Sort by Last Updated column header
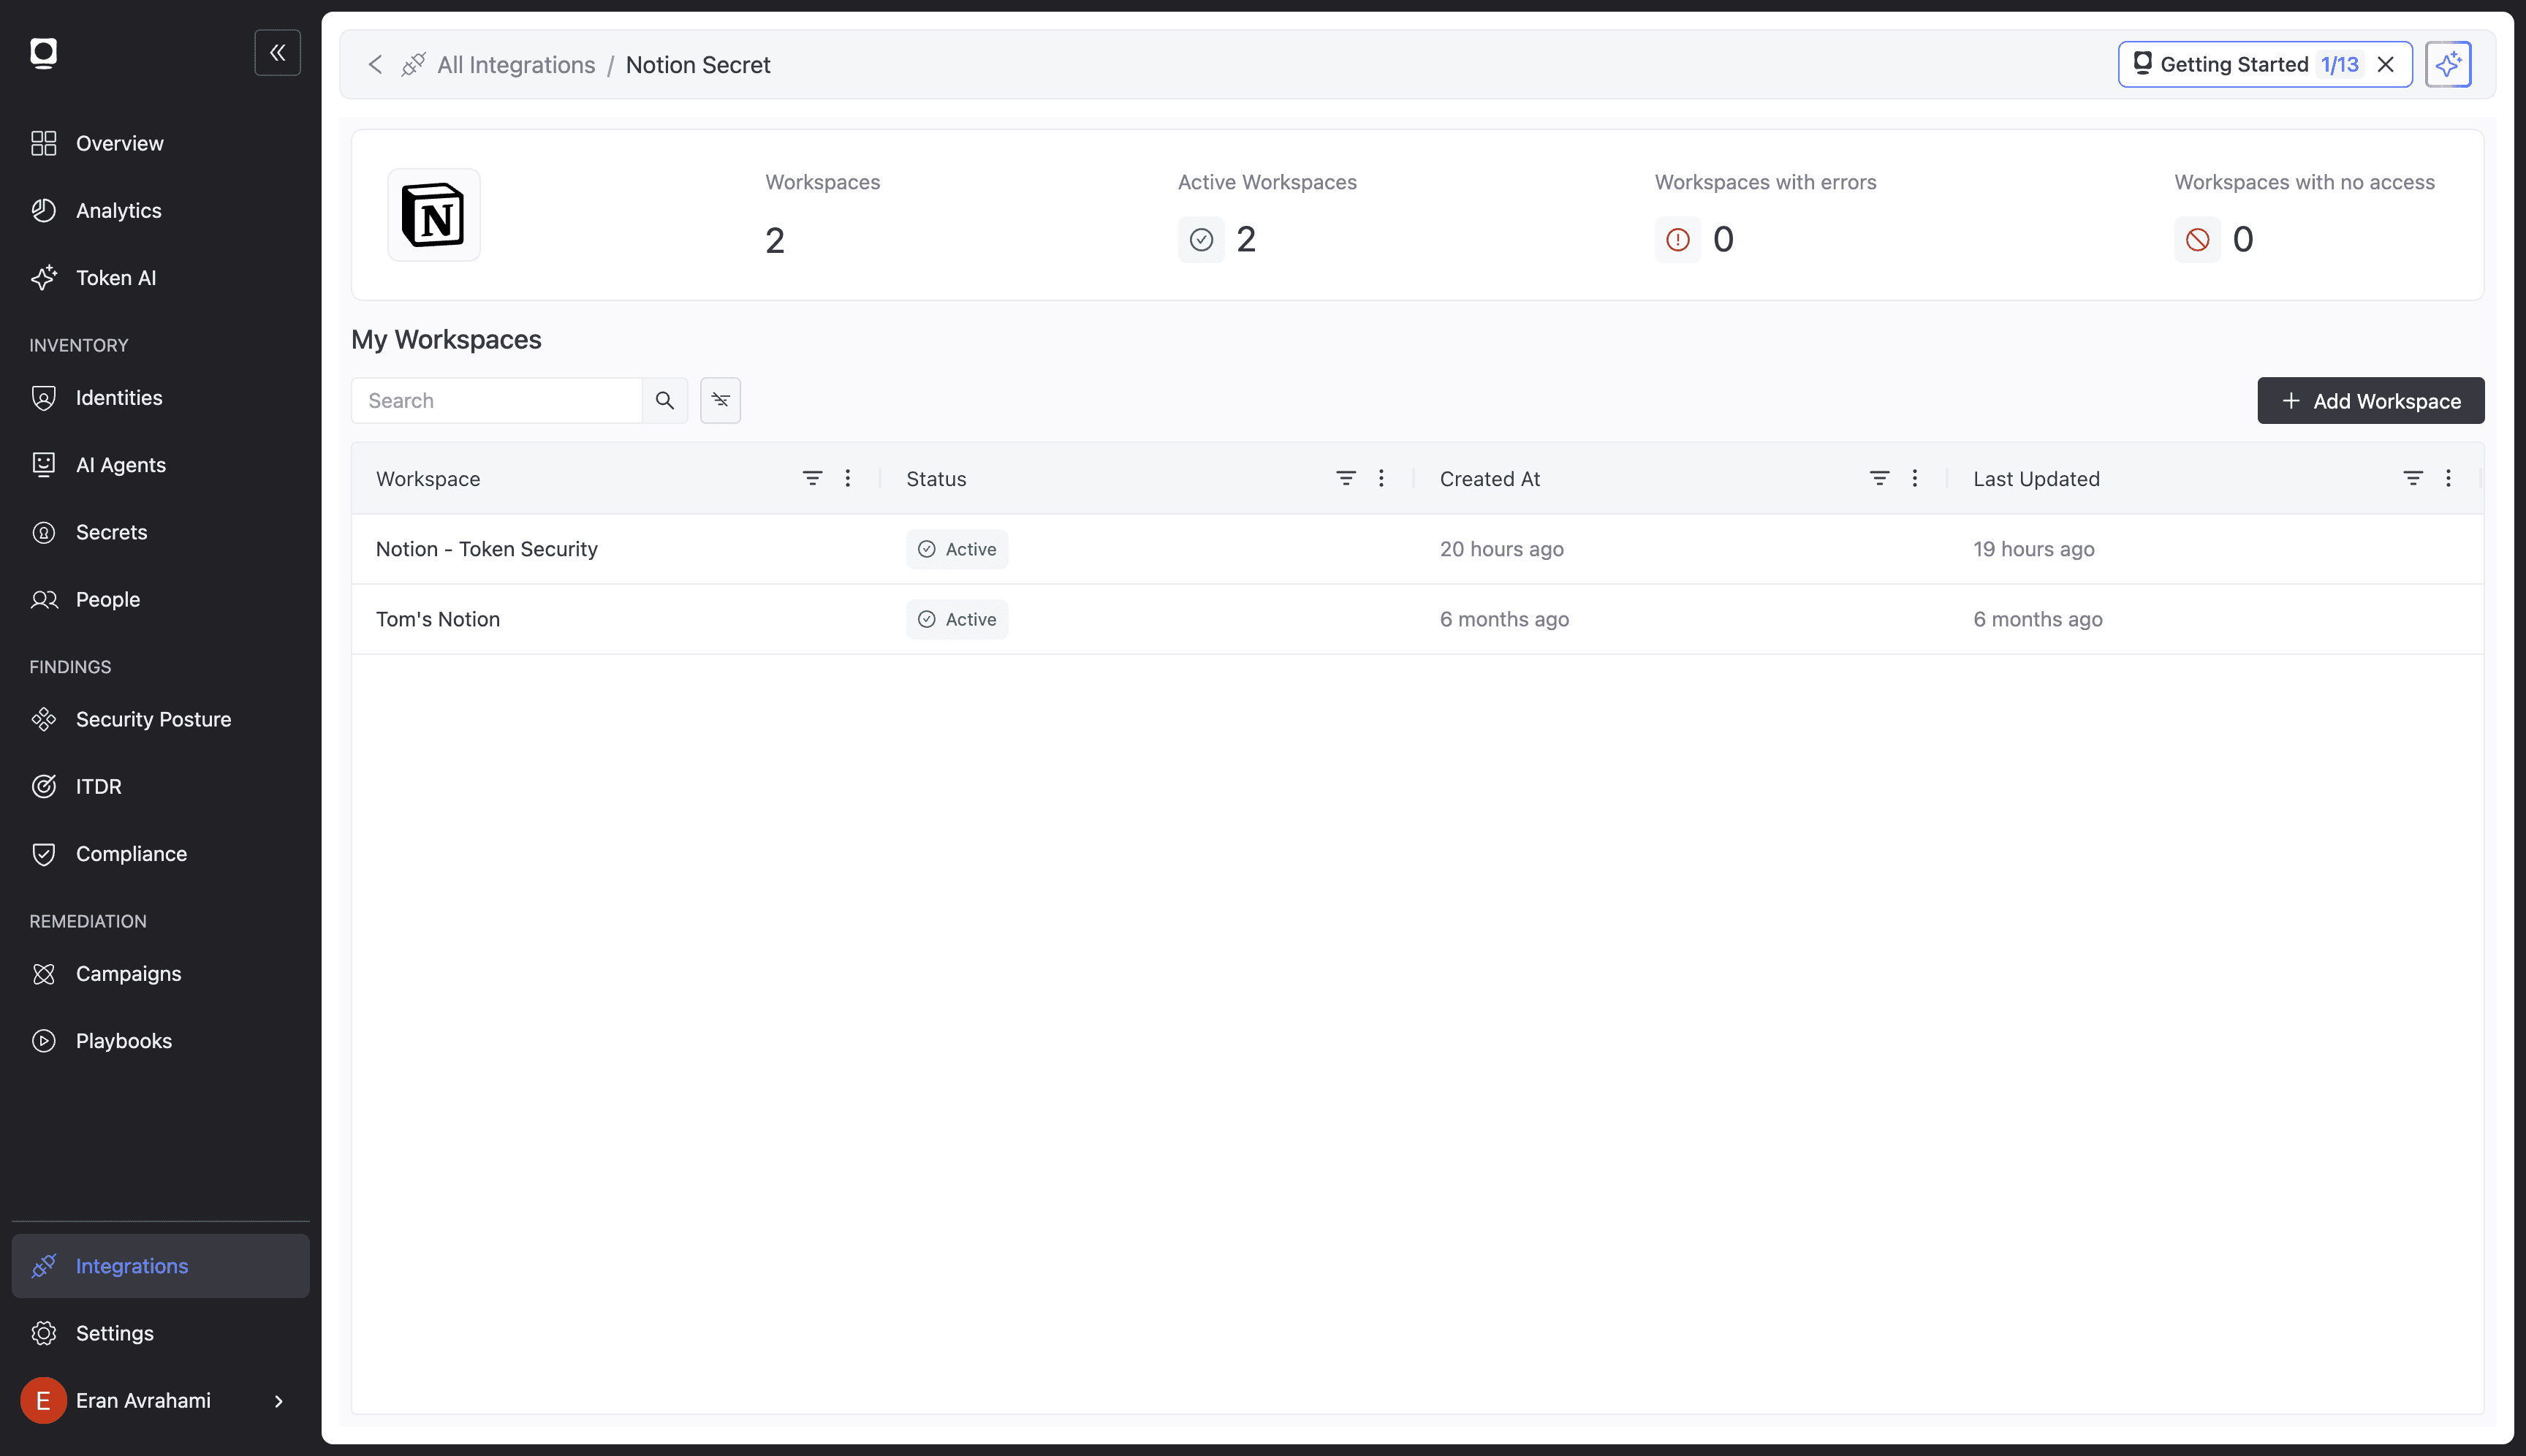Viewport: 2526px width, 1456px height. [x=2036, y=479]
